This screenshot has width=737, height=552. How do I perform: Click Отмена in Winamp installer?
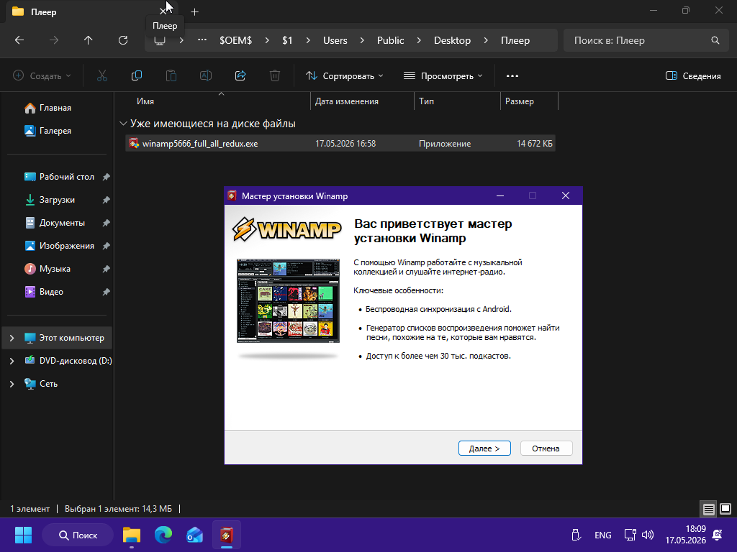(546, 448)
